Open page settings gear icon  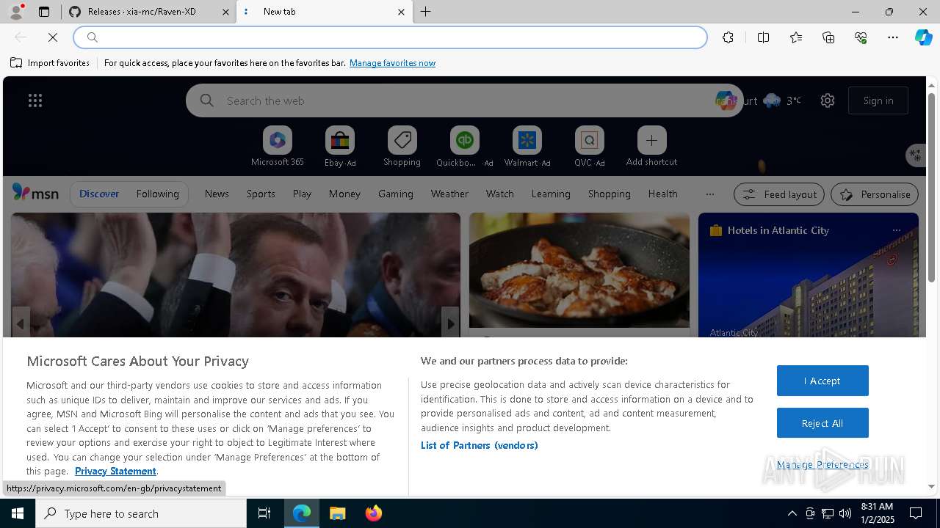828,100
